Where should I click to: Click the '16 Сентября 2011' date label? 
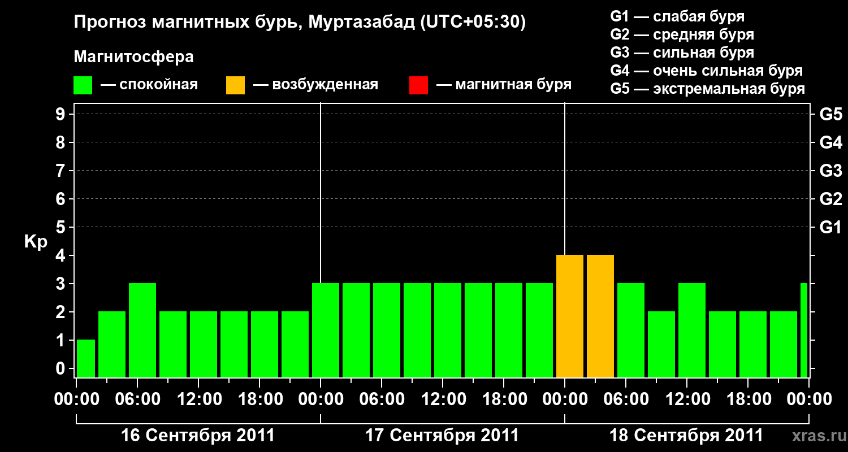198,435
